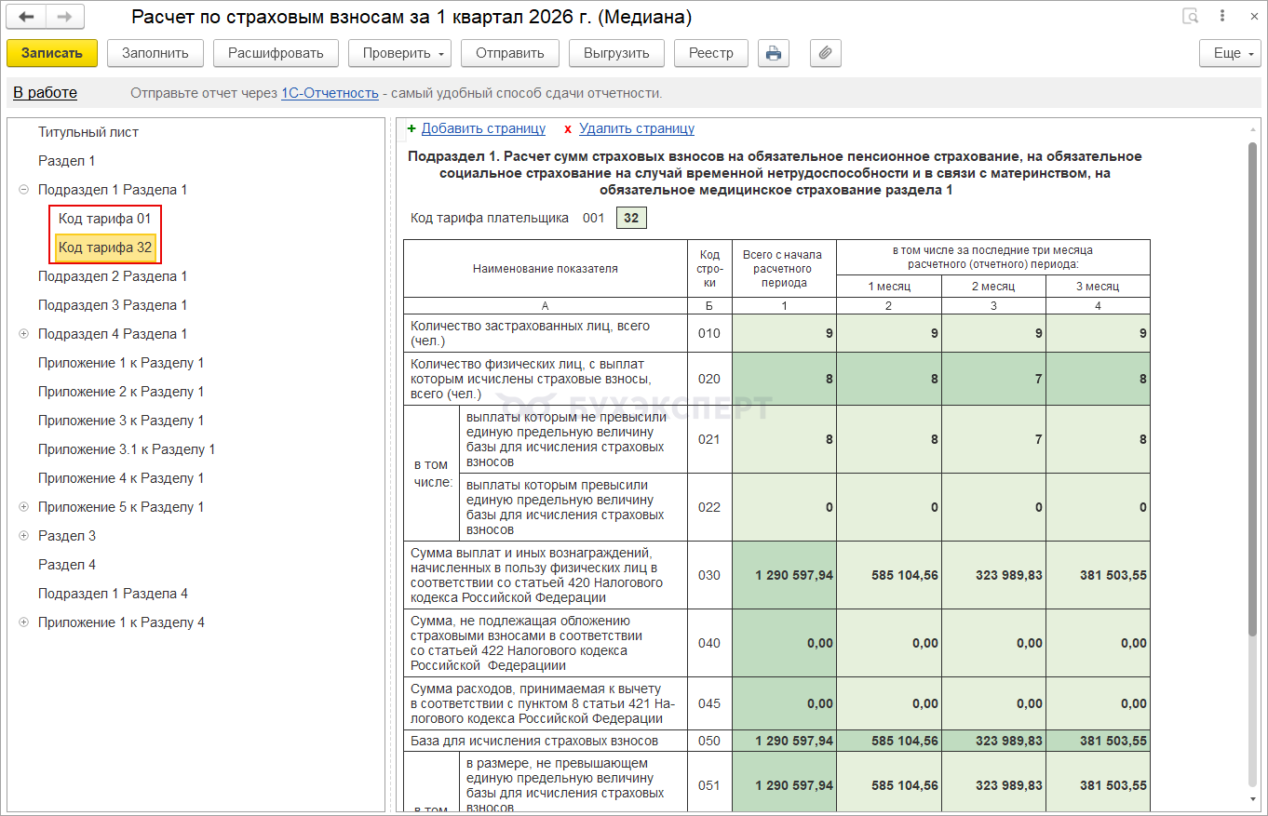Follow the 1С-Отчетность link
Screen dimensions: 1268x816
pos(330,93)
